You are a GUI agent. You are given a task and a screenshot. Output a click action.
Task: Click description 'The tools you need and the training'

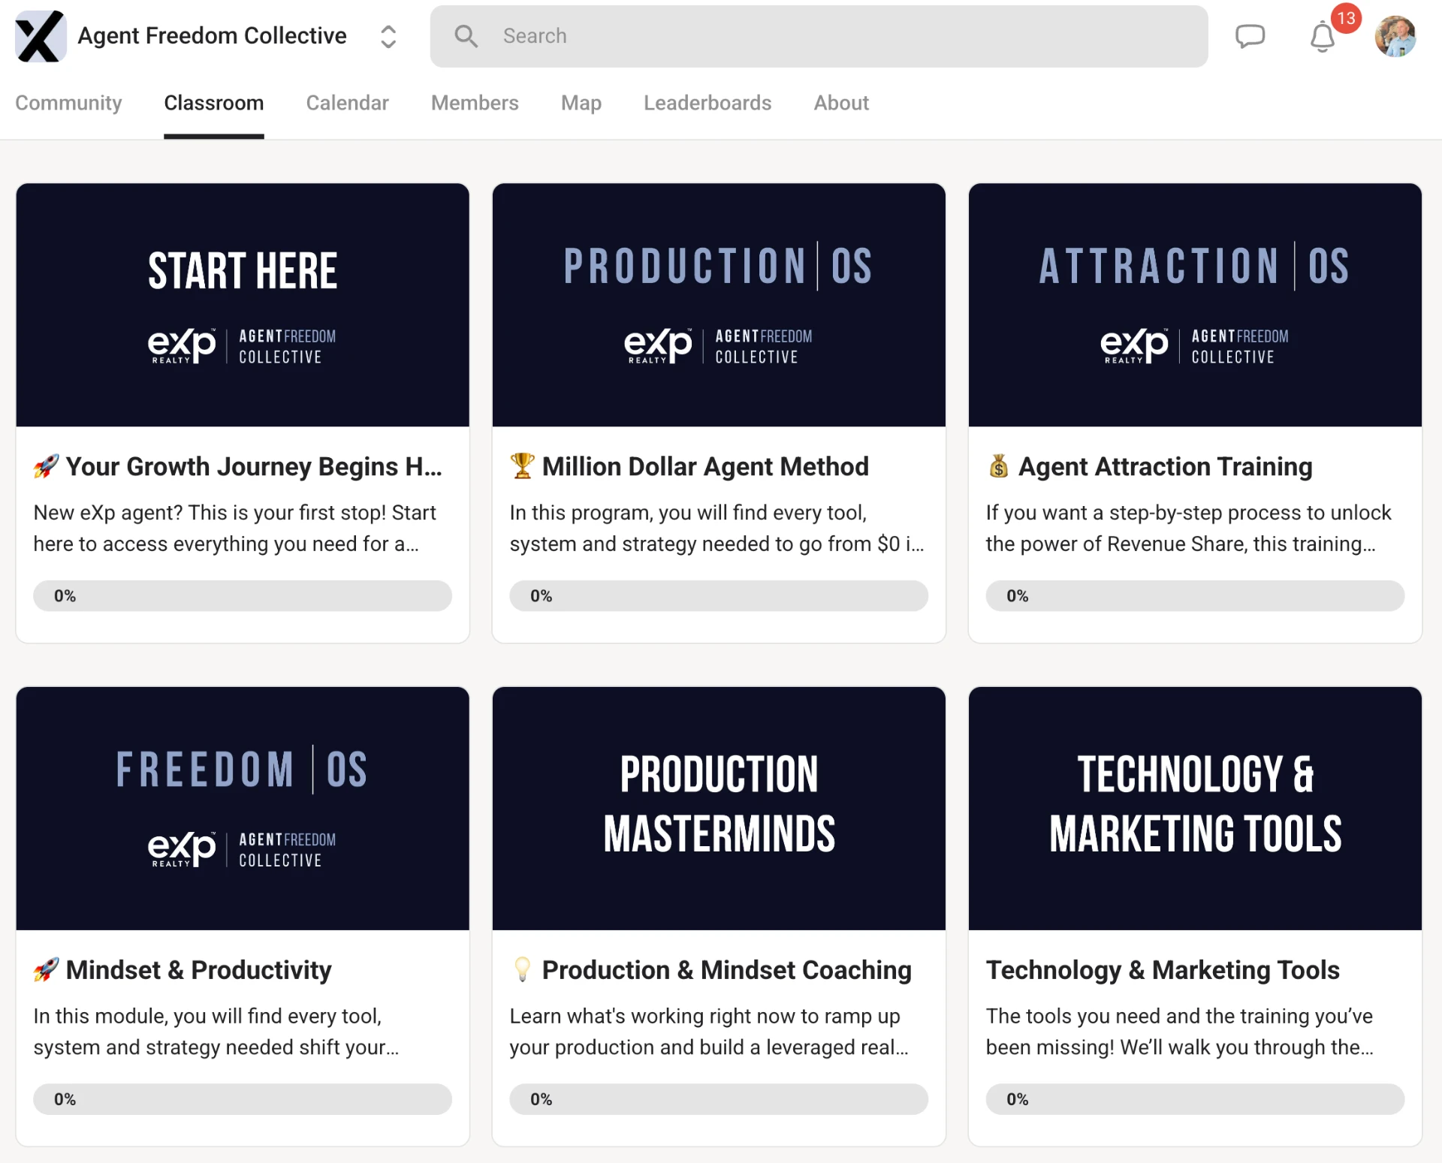click(1180, 1032)
